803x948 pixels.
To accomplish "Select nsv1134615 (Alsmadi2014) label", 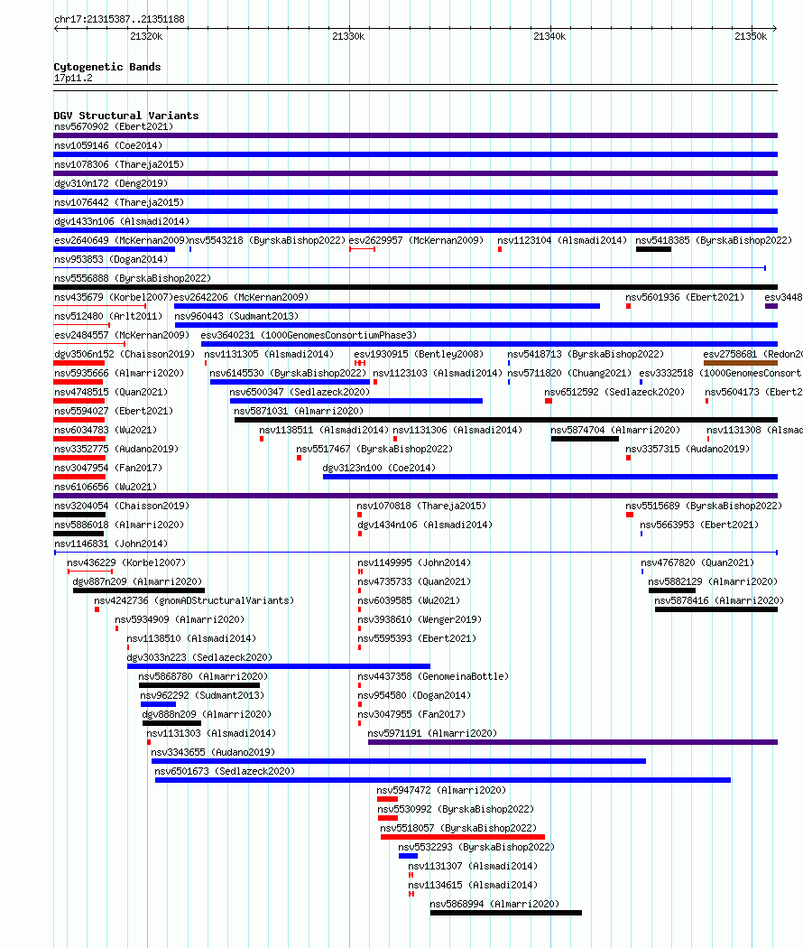I will (x=473, y=885).
